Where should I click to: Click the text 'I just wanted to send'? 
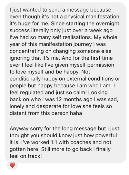click(34, 10)
